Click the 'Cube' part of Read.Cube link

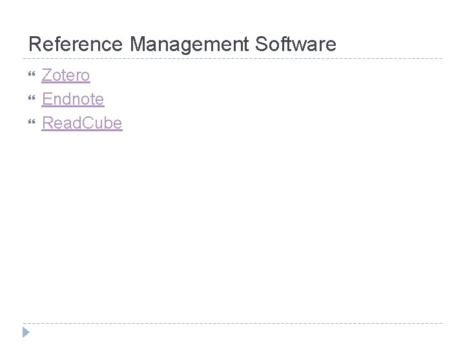(x=103, y=123)
